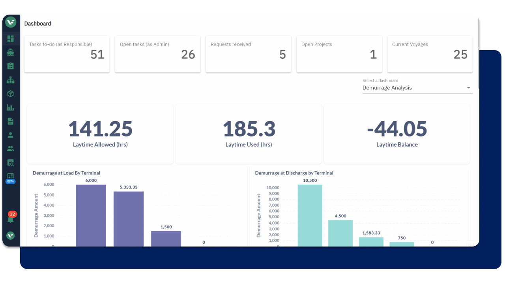Open the user group icon in sidebar
The width and height of the screenshot is (505, 284).
coord(11,149)
